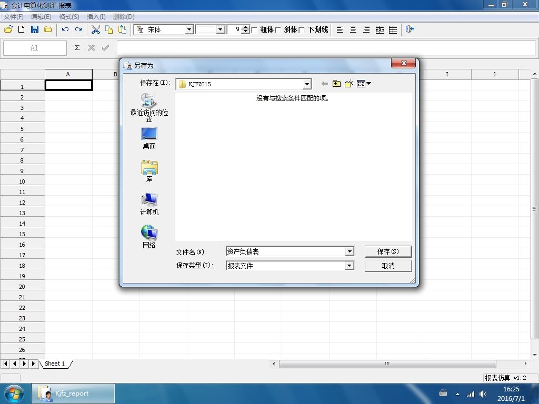Expand the empty font style dropdown
Viewport: 539px width, 404px height.
click(x=221, y=29)
